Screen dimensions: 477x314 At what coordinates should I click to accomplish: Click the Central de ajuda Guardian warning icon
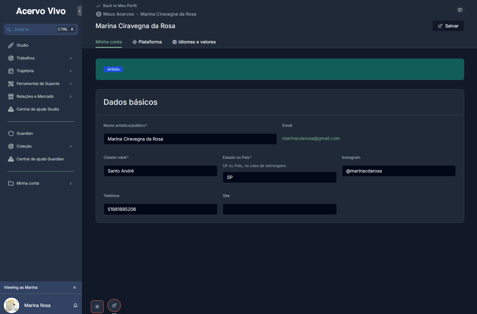click(x=11, y=159)
